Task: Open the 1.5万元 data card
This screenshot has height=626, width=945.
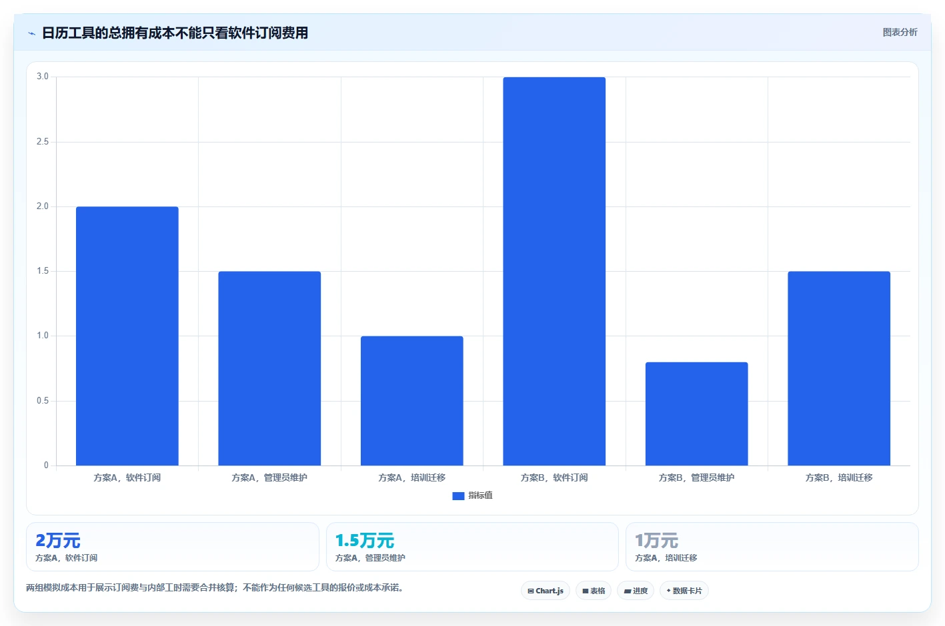Action: [472, 547]
